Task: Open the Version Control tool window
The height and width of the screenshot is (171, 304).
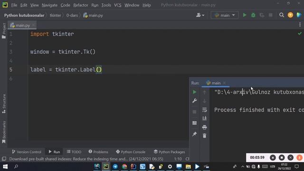Action: point(27,152)
